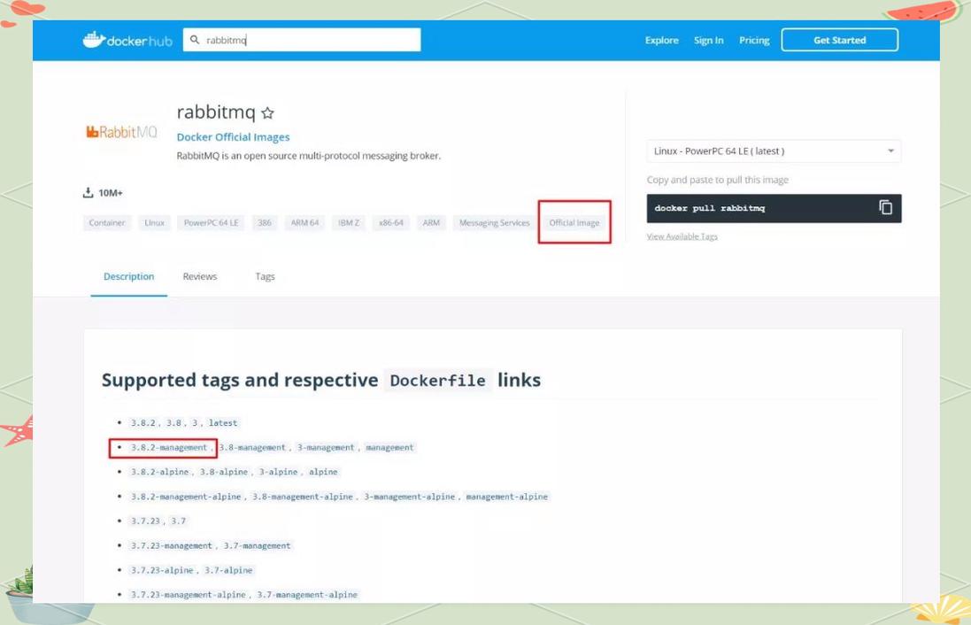Image resolution: width=971 pixels, height=625 pixels.
Task: Open the 3.8.2-management Dockerfile link
Action: (168, 447)
